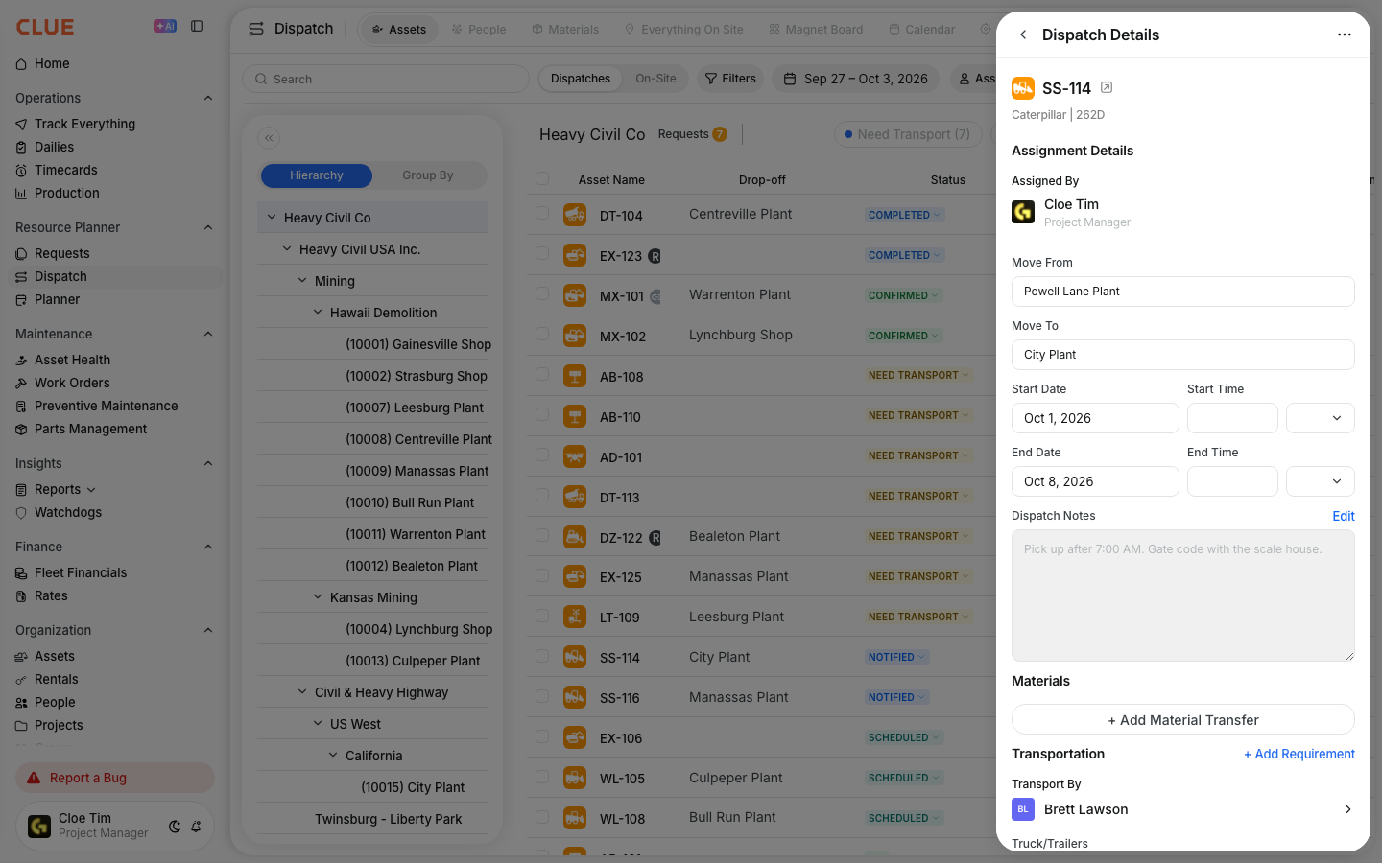Open Work Orders in sidebar

click(72, 383)
